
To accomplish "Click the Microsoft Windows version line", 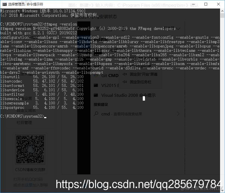I will [x=43, y=11].
